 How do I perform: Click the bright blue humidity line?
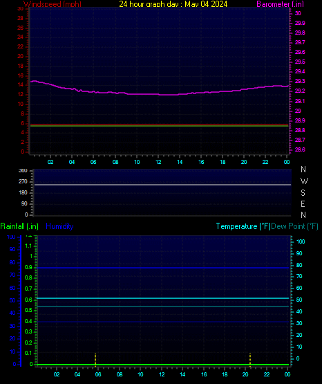(162, 268)
